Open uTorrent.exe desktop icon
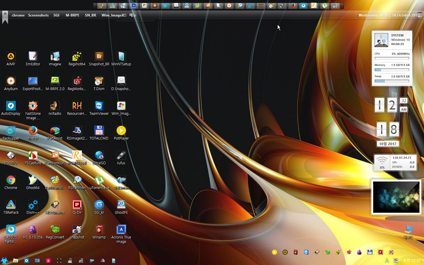Image resolution: width=424 pixels, height=265 pixels. click(x=99, y=182)
